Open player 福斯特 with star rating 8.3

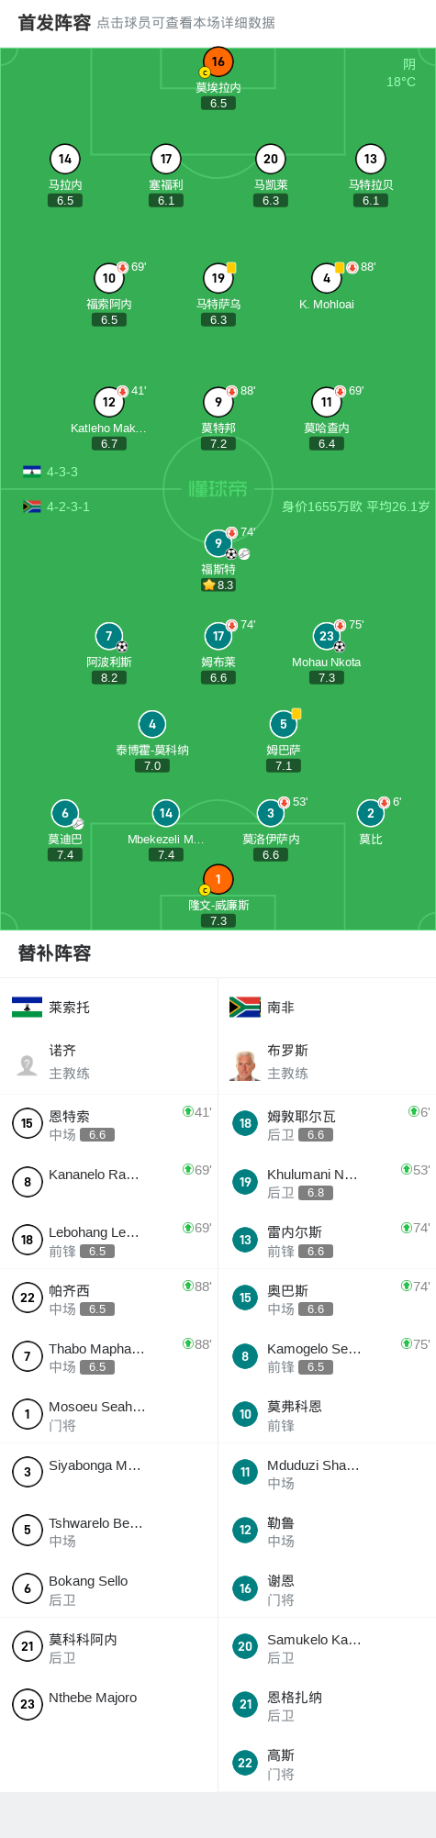click(218, 543)
